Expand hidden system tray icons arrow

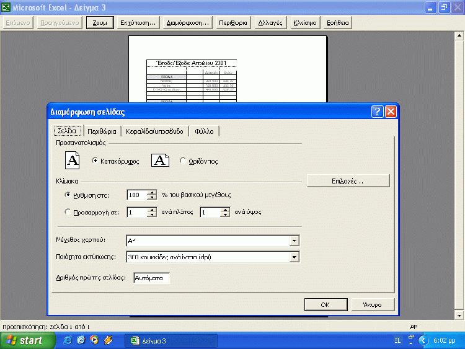click(x=423, y=340)
